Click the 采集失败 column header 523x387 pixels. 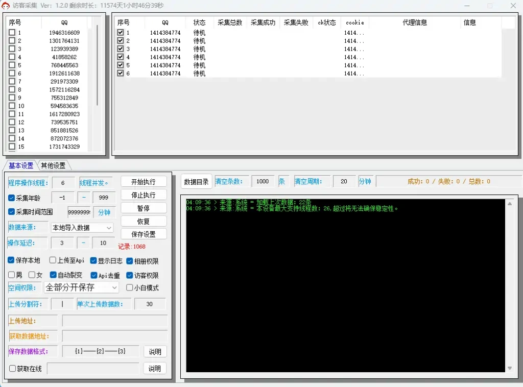coord(296,22)
